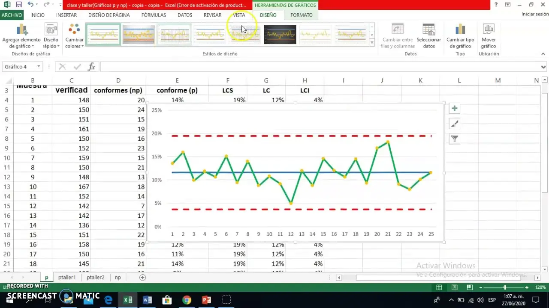Screen dimensions: 549x308
Task: Expand the chart styles gallery
Action: click(x=372, y=42)
